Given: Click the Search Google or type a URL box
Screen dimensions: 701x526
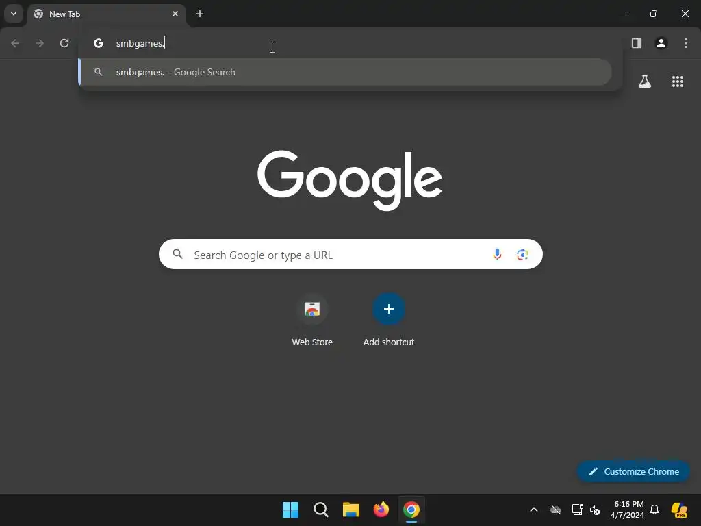Looking at the screenshot, I should pyautogui.click(x=350, y=255).
